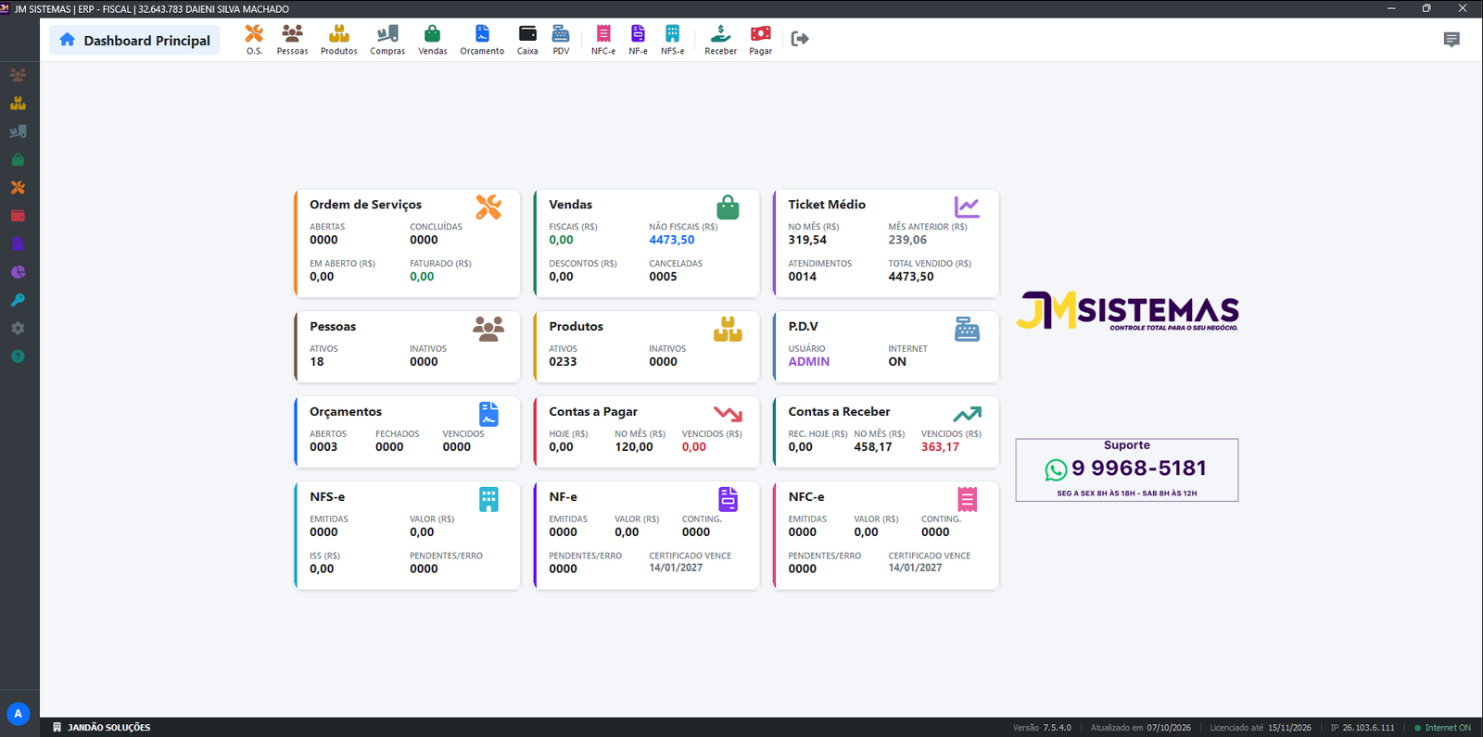Open NF-e from the top toolbar
This screenshot has height=737, width=1483.
638,39
